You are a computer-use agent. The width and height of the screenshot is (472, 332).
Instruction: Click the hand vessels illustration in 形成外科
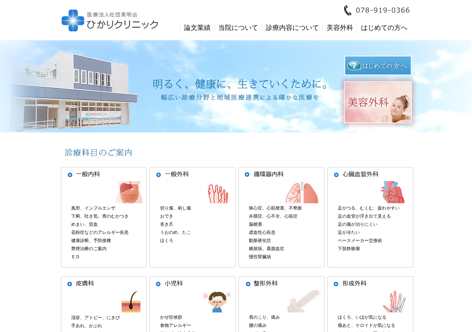click(x=395, y=301)
